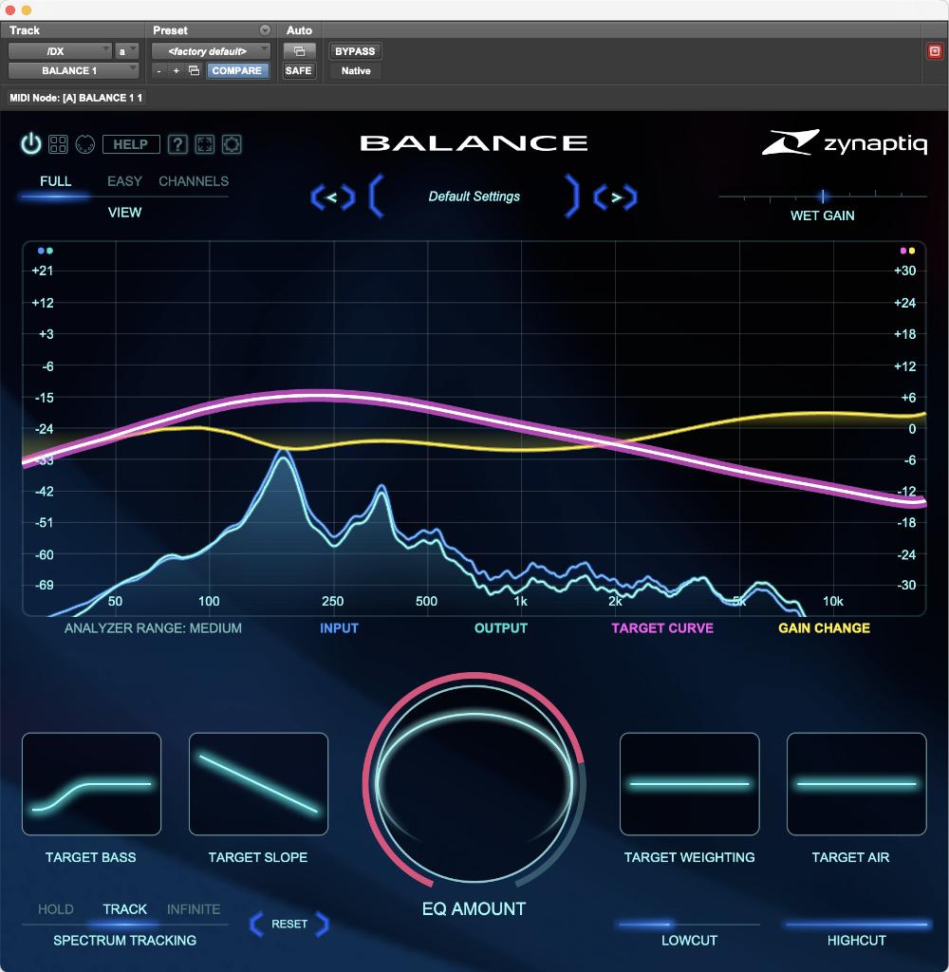
Task: Open the plugin settings gear icon
Action: tap(232, 144)
